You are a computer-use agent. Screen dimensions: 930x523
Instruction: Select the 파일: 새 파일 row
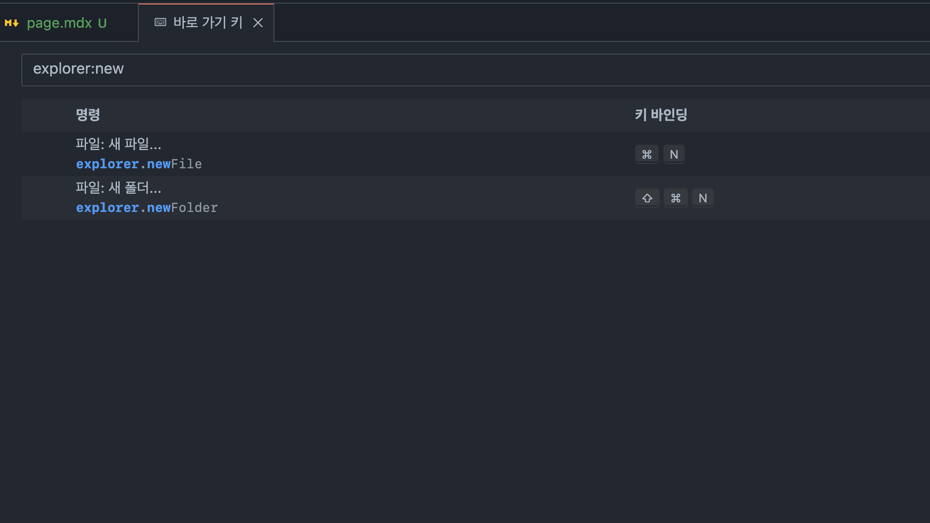tap(318, 154)
